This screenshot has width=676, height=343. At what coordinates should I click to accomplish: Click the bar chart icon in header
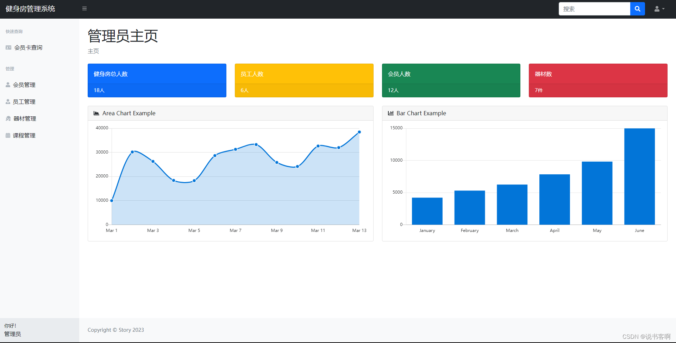[391, 113]
